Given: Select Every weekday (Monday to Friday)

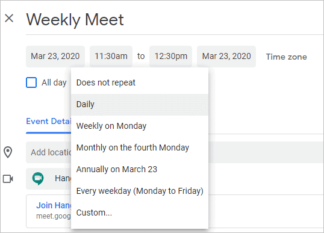Looking at the screenshot, I should pyautogui.click(x=140, y=191).
